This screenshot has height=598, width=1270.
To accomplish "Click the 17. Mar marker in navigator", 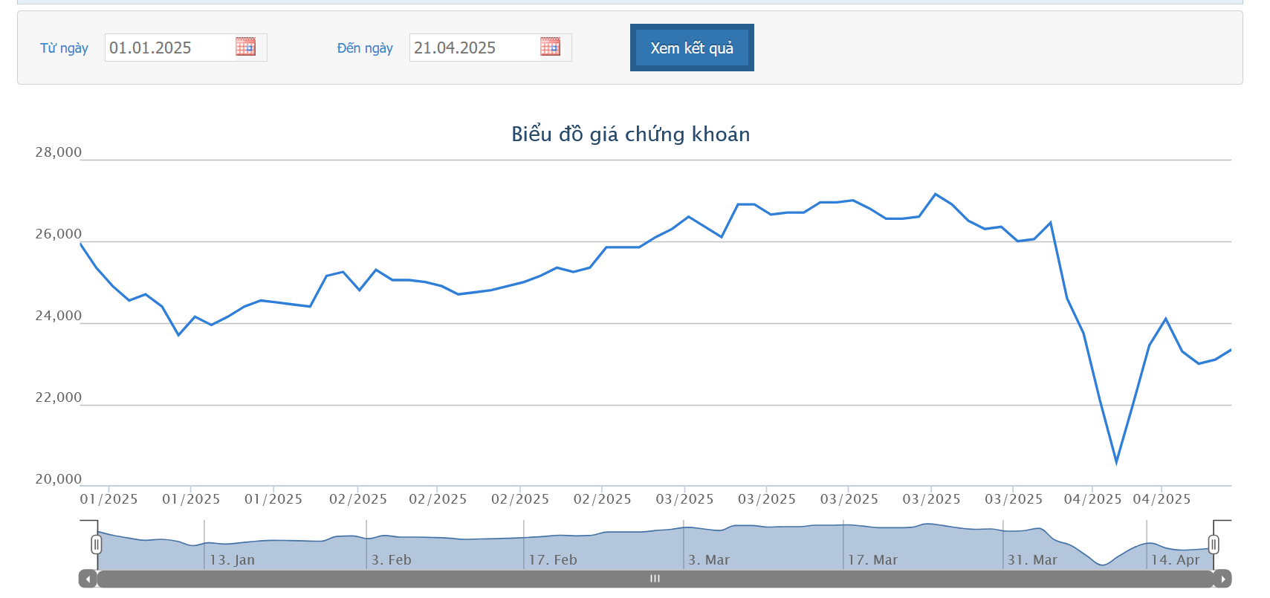I will [872, 560].
